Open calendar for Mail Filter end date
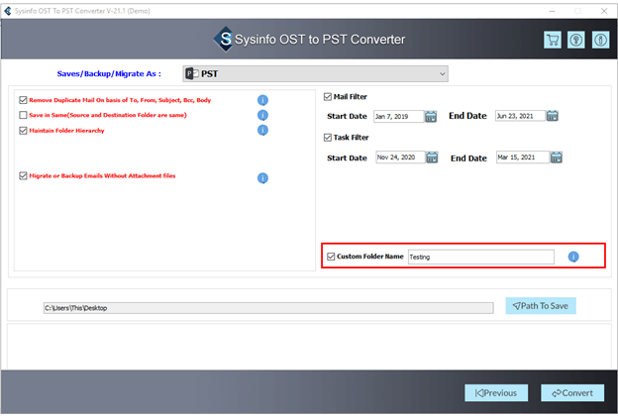This screenshot has width=618, height=417. (553, 116)
